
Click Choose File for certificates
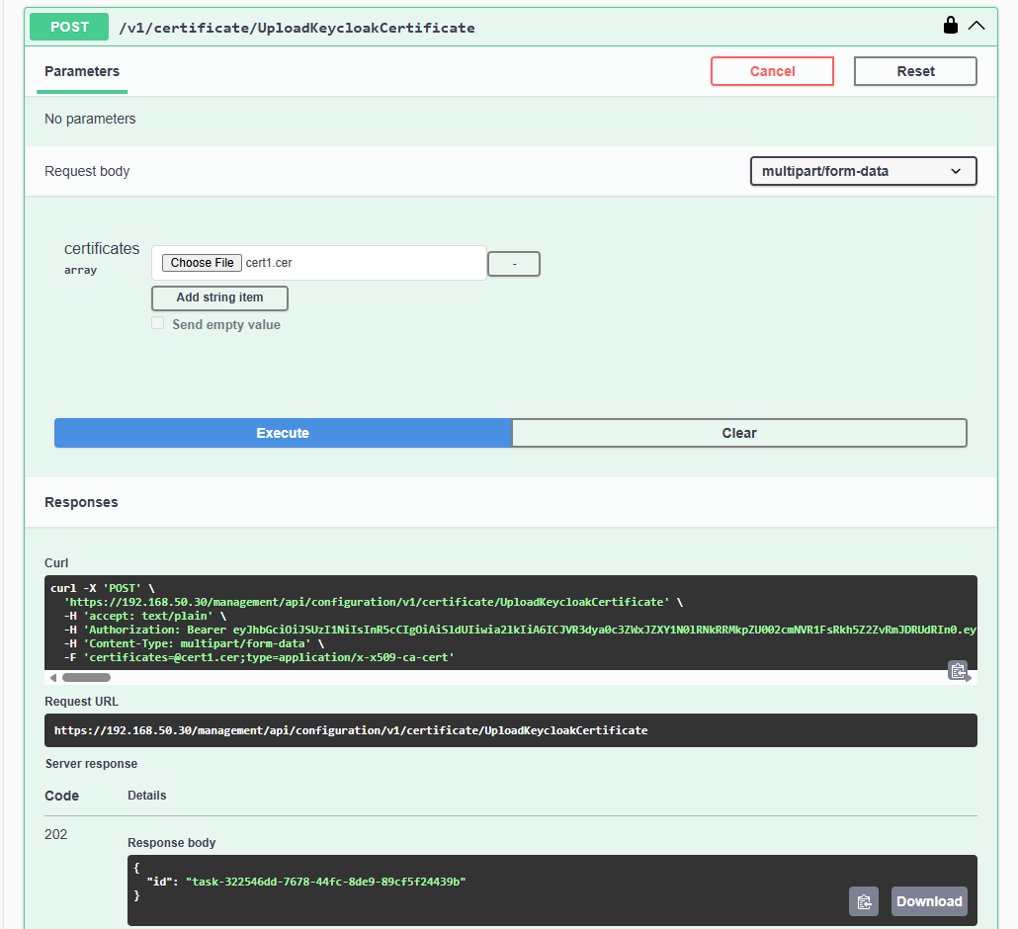pyautogui.click(x=202, y=263)
